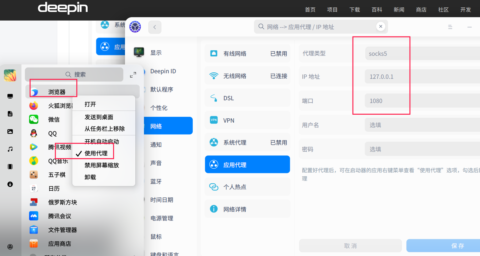
Task: Open the Control Center hamburger menu
Action: tap(450, 27)
